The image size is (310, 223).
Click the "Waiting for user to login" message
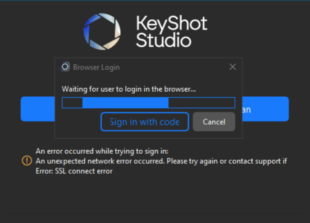click(x=129, y=89)
